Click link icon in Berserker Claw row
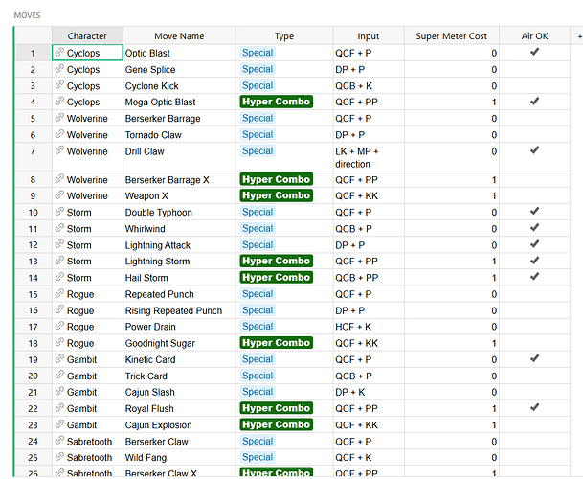 pos(59,441)
